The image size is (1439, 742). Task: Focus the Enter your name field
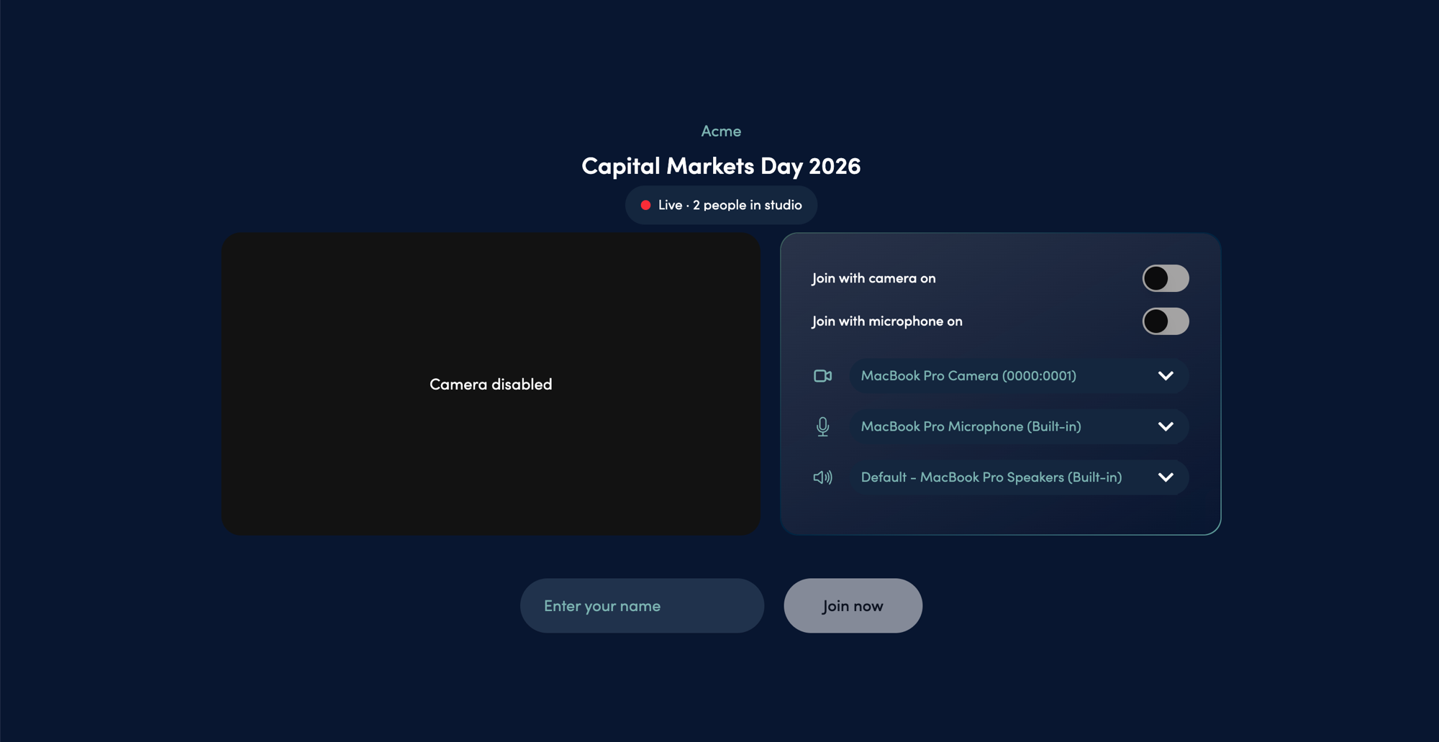[x=642, y=606]
